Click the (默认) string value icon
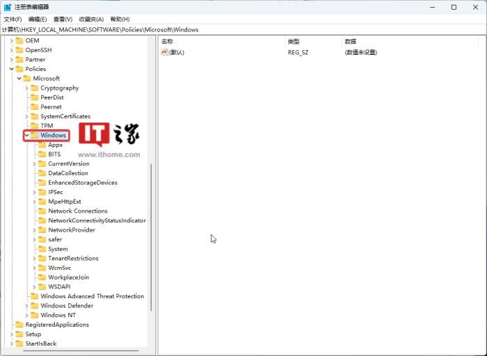This screenshot has height=356, width=487. pos(165,52)
